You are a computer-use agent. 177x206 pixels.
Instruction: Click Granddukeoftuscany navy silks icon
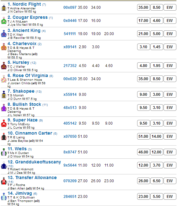[x=4, y=165]
